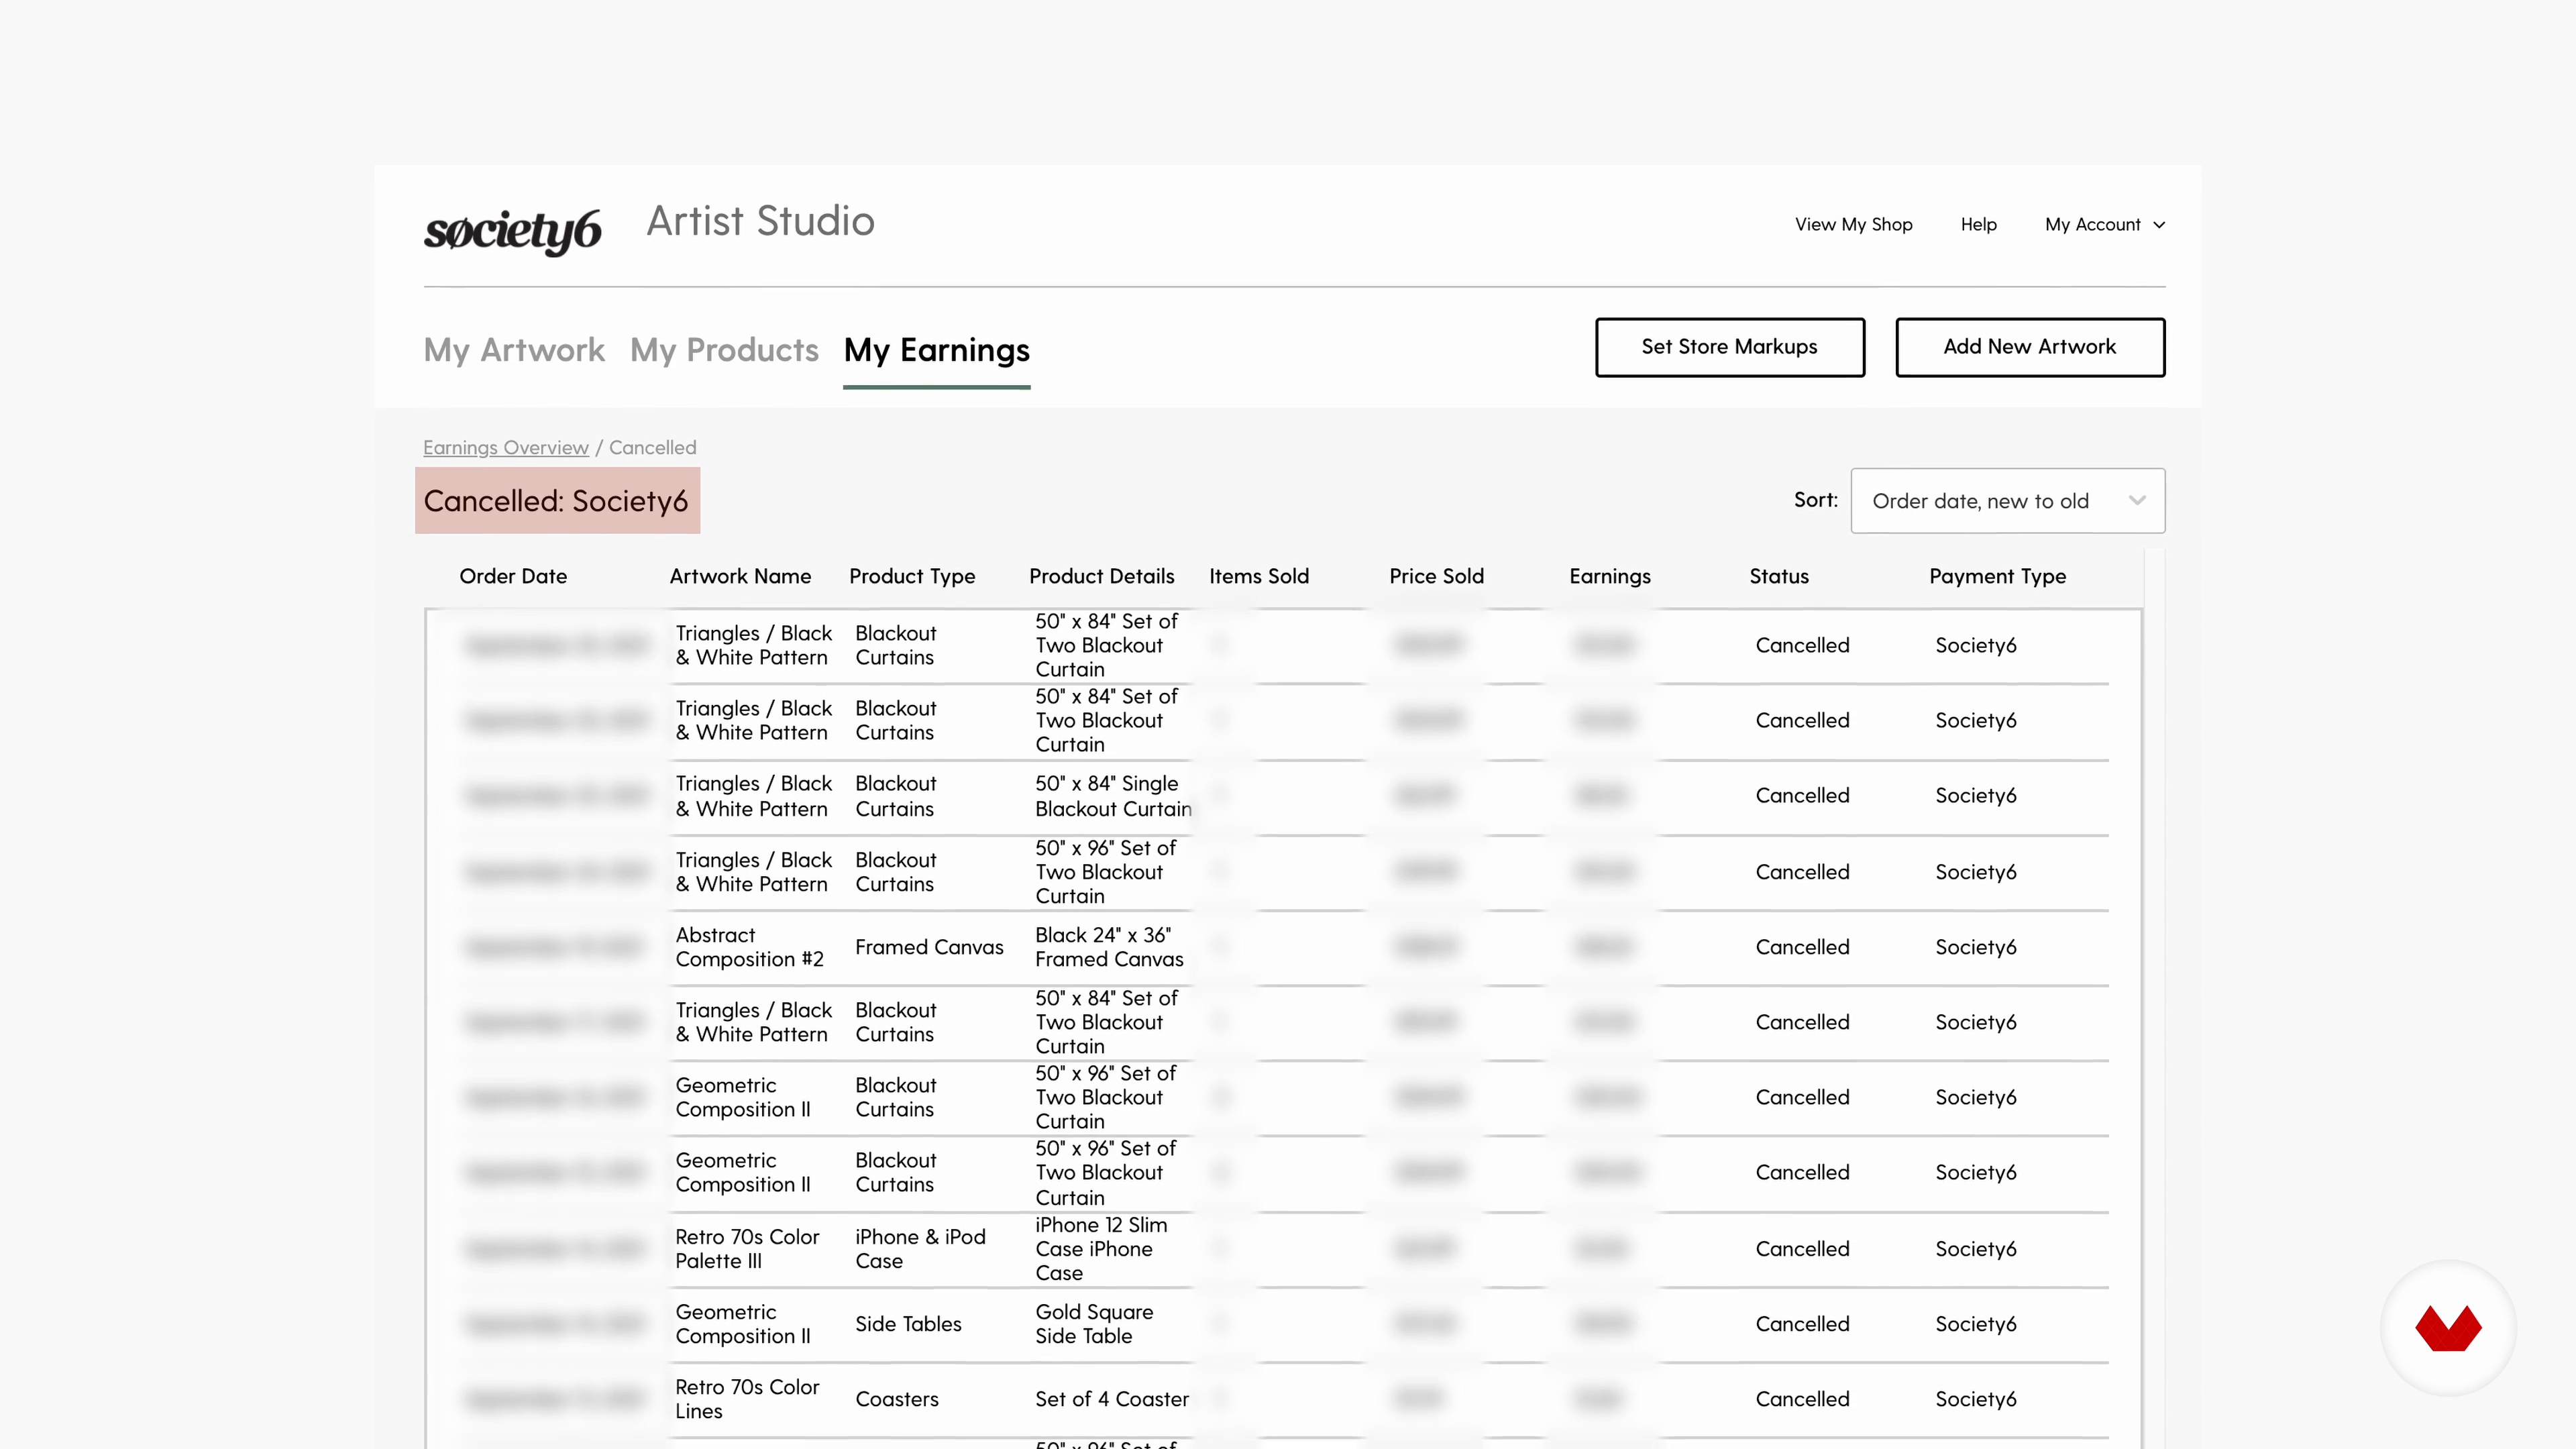
Task: Click Add New Artwork button
Action: pos(2030,347)
